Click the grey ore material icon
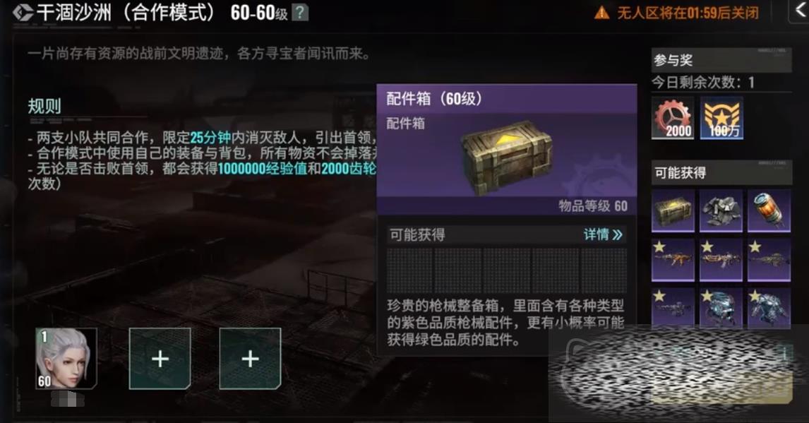Viewport: 809px width, 423px height. (721, 210)
